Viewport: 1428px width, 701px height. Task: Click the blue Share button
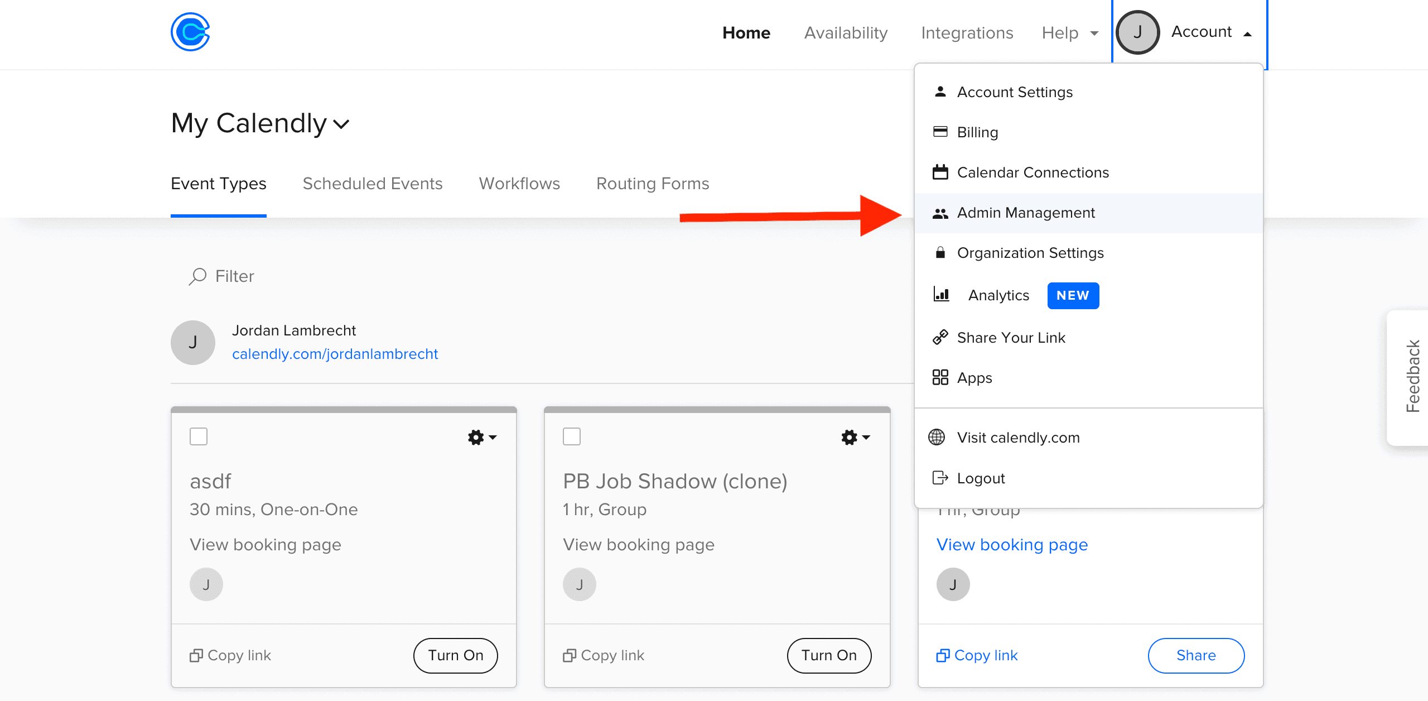coord(1196,655)
